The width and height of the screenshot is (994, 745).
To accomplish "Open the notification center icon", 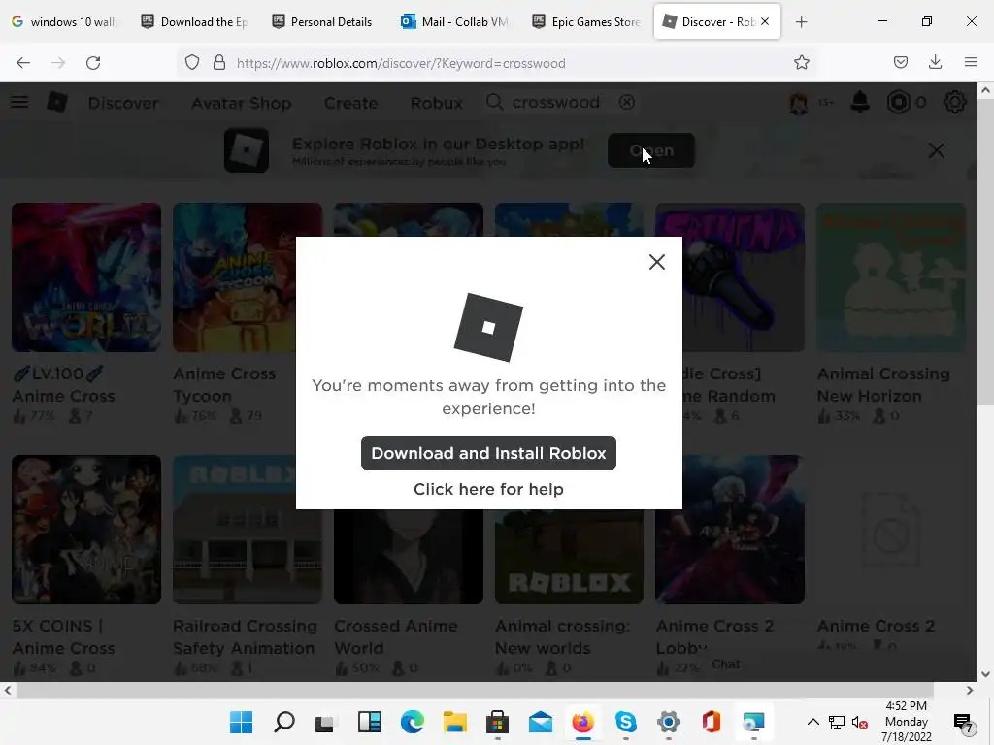I will point(963,722).
